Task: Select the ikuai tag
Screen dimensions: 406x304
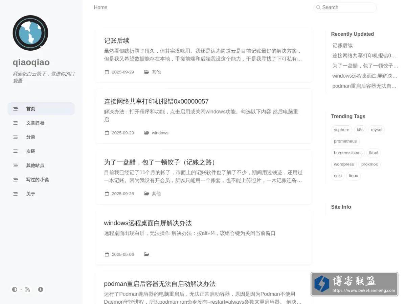Action: click(374, 153)
